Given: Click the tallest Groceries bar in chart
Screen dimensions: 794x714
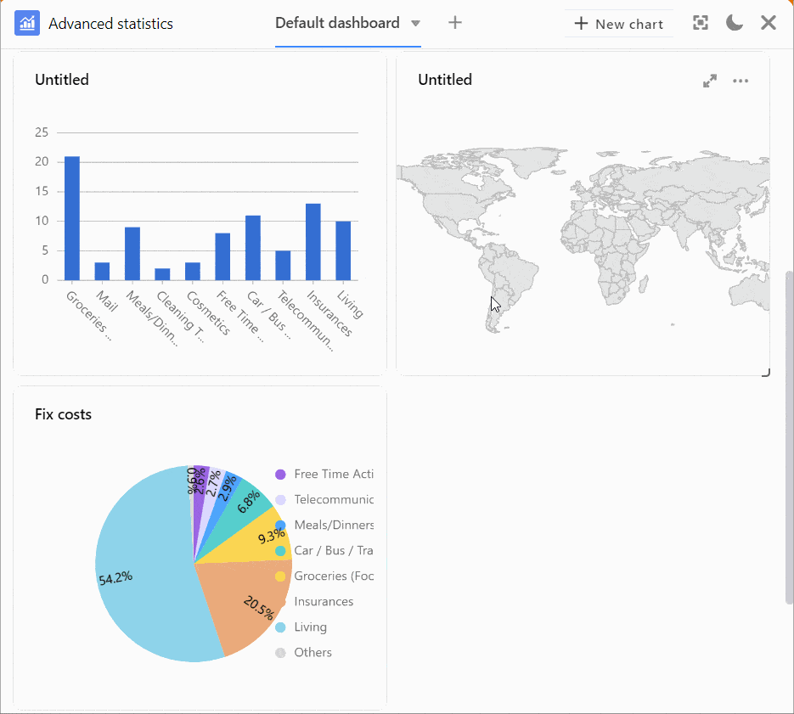Looking at the screenshot, I should pyautogui.click(x=72, y=218).
